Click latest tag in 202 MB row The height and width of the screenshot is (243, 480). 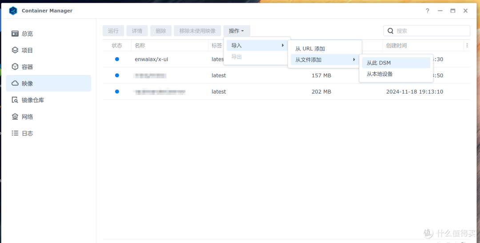click(219, 92)
